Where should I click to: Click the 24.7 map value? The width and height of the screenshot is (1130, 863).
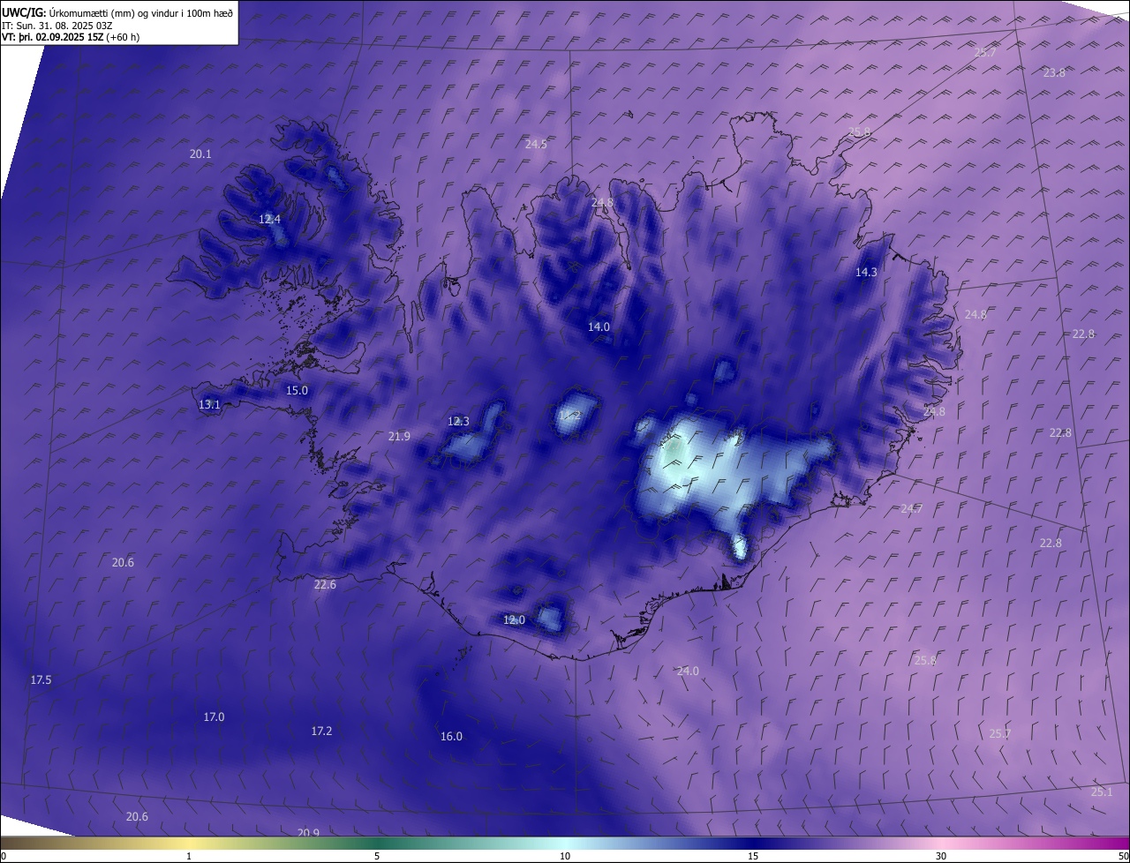tap(911, 508)
